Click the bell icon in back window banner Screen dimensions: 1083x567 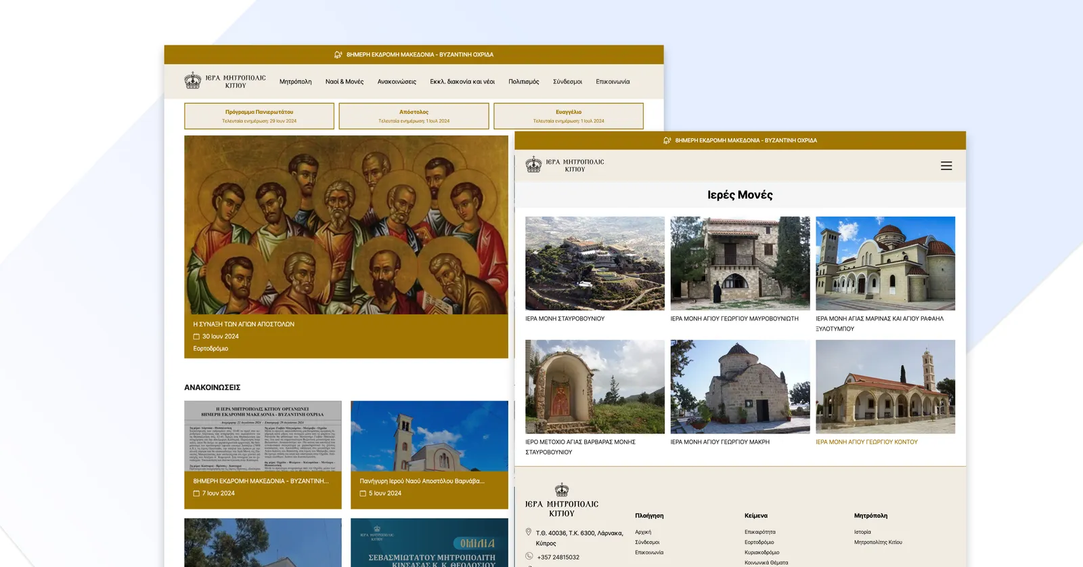point(338,55)
